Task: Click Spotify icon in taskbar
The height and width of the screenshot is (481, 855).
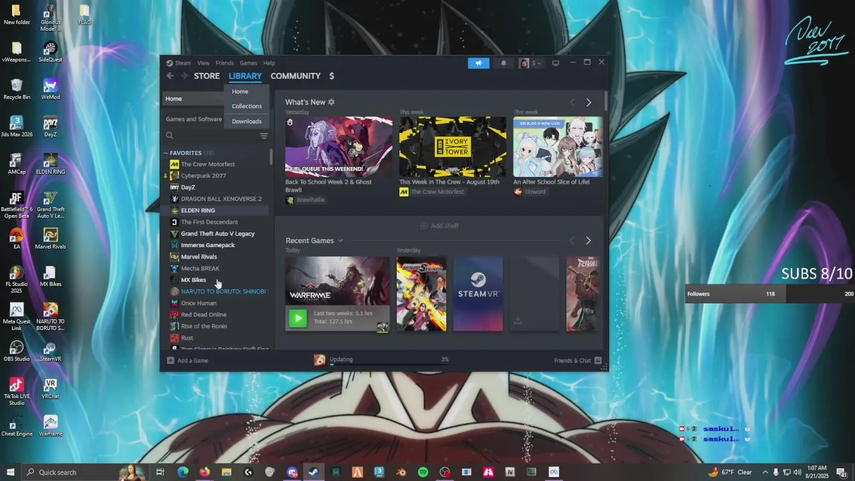Action: coord(423,472)
